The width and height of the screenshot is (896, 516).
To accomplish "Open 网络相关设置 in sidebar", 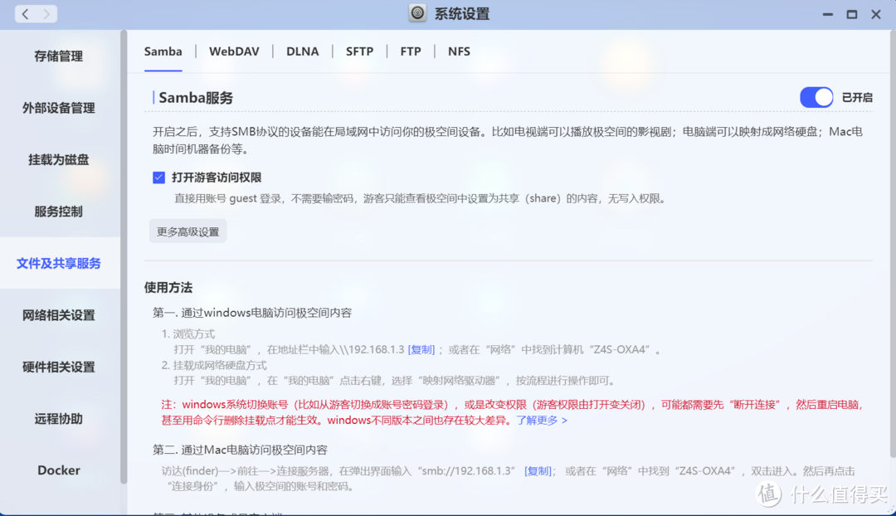I will [59, 315].
